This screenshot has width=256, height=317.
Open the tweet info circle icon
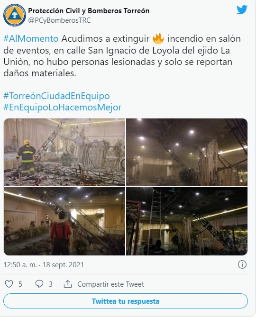click(242, 264)
